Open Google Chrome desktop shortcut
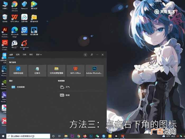 tap(15, 6)
